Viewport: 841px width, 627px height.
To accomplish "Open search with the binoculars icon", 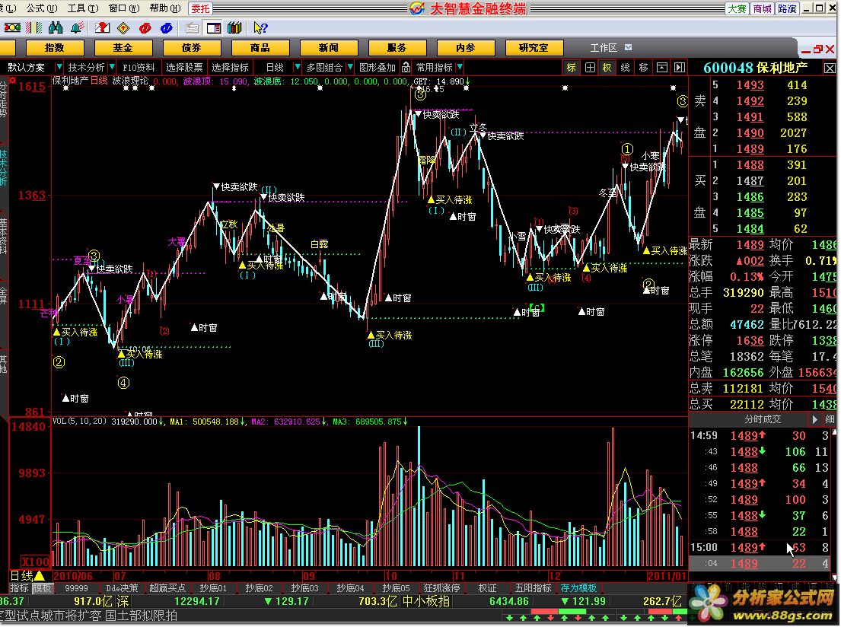I will point(56,27).
